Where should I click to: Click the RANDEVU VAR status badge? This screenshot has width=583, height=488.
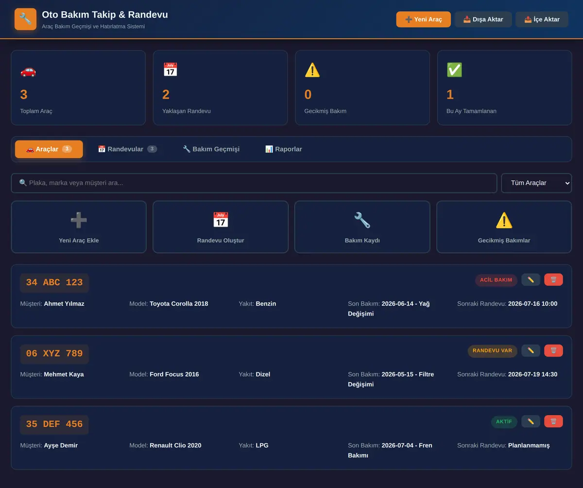tap(493, 351)
